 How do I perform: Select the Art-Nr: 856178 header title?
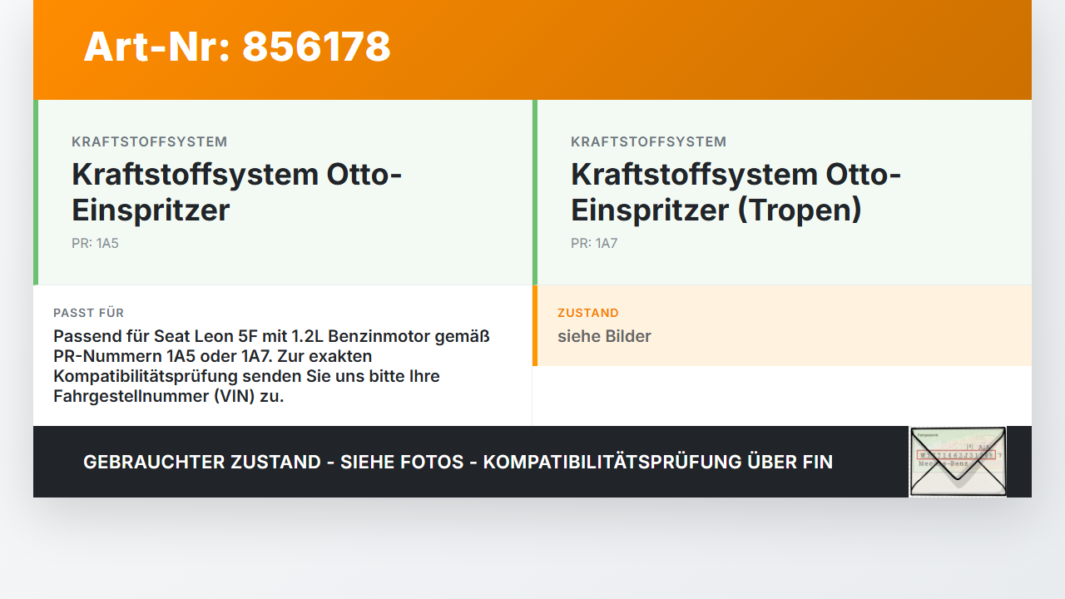pyautogui.click(x=237, y=47)
